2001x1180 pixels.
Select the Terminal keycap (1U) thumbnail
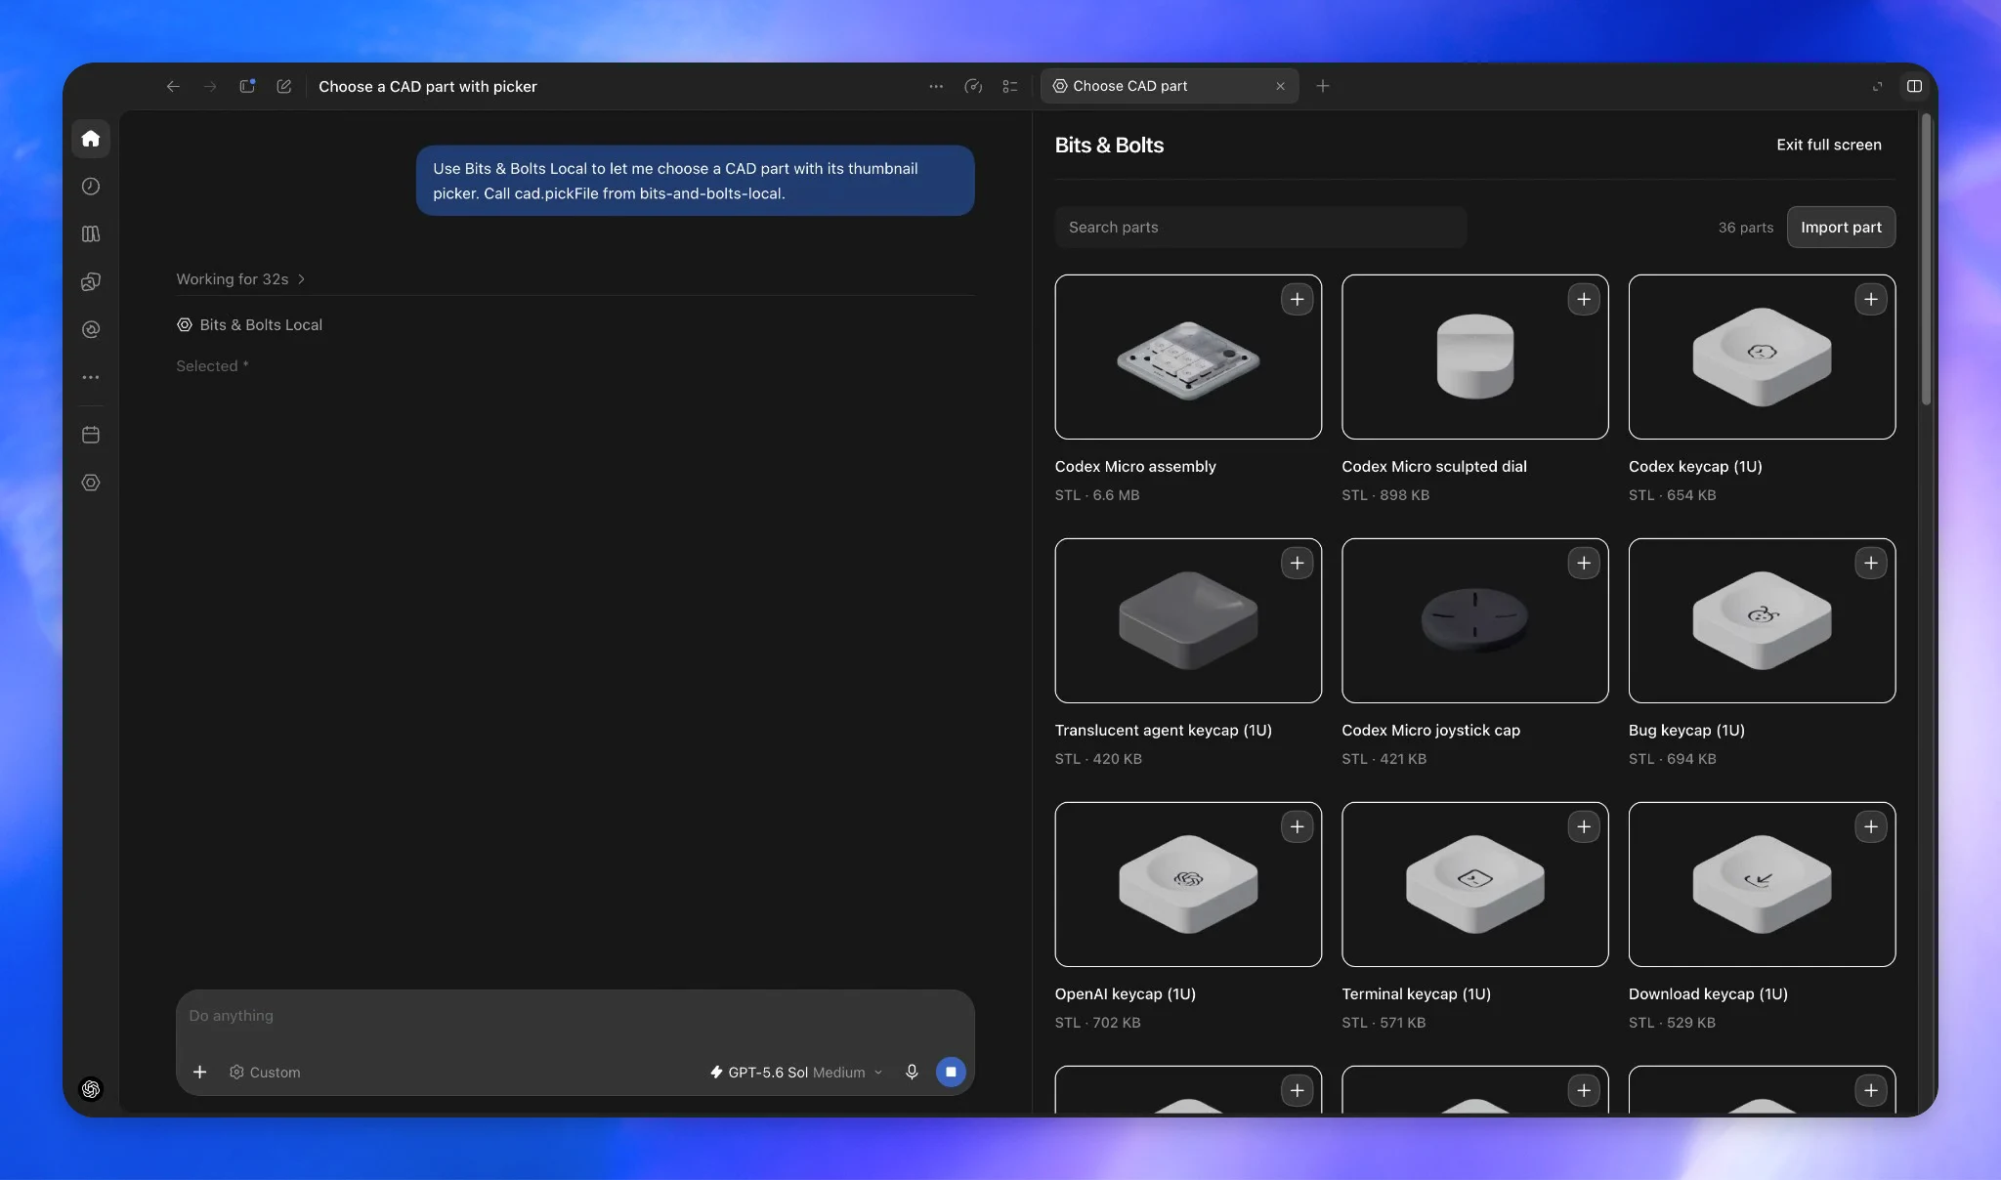pos(1474,885)
